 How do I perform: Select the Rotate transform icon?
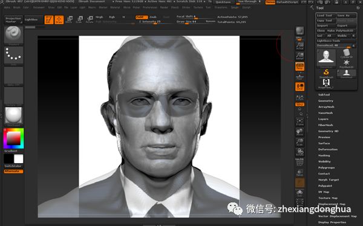[x=90, y=20]
